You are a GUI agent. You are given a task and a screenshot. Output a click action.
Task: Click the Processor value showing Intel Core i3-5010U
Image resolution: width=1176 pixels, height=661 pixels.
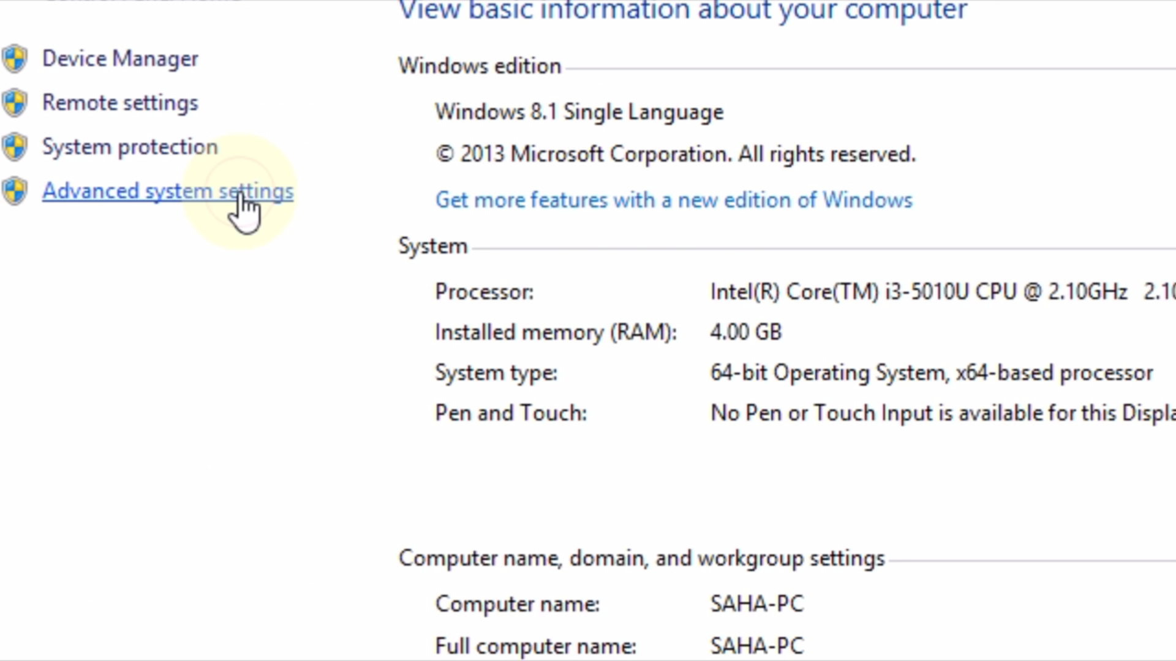pos(919,291)
